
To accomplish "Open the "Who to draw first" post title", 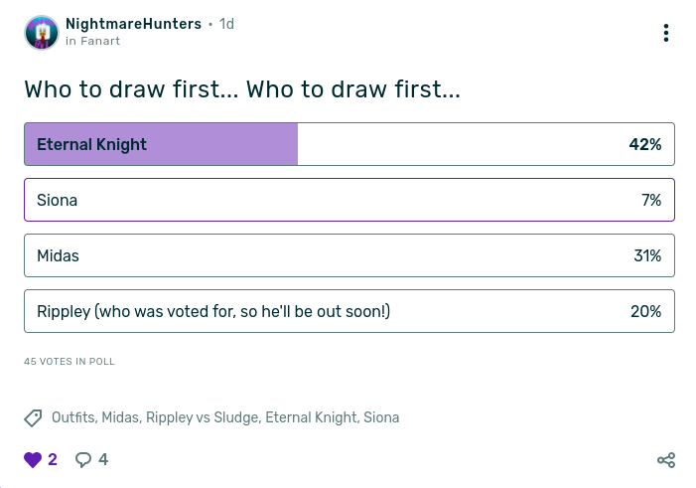I will 241,89.
